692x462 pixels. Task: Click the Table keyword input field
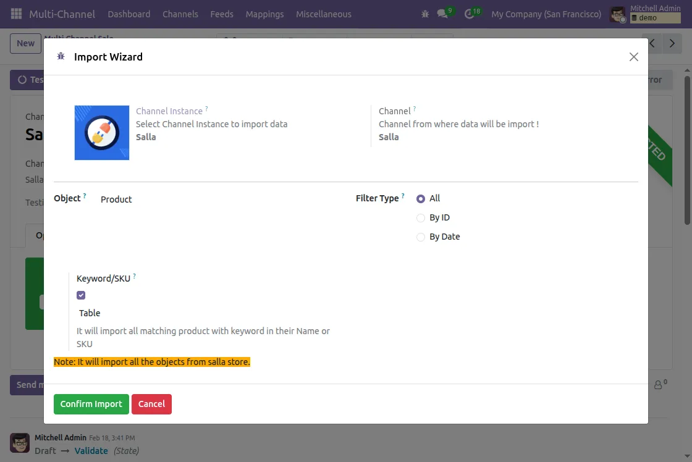tap(203, 313)
